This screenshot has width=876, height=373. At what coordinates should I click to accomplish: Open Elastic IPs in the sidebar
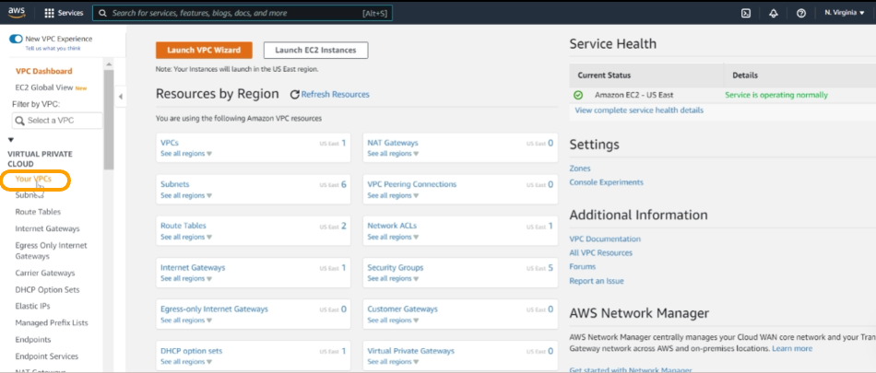pyautogui.click(x=33, y=306)
